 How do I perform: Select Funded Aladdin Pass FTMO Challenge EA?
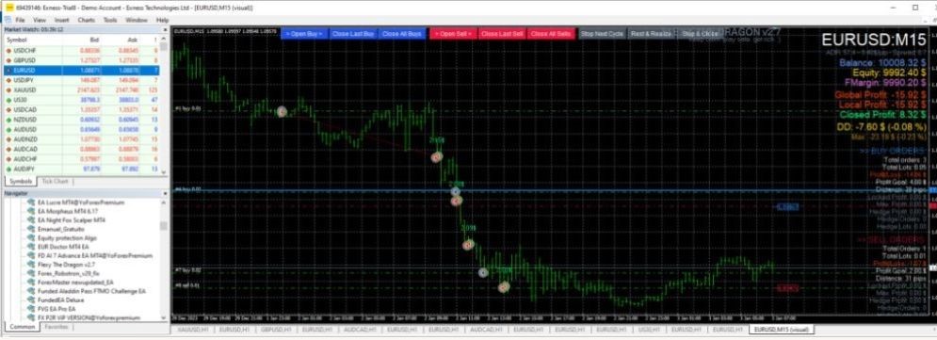tap(91, 291)
